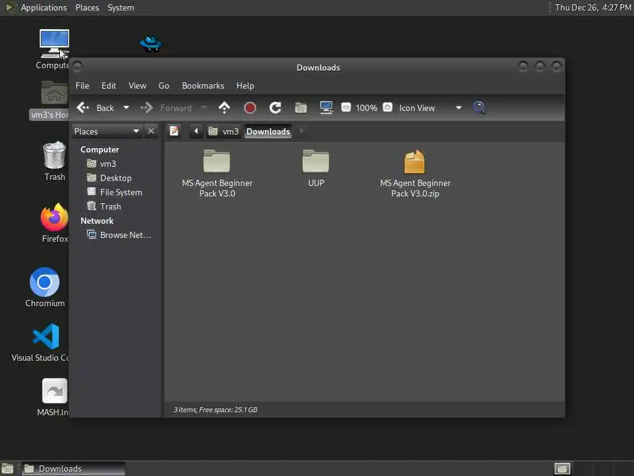Open the Go menu
This screenshot has height=476, width=634.
(163, 86)
